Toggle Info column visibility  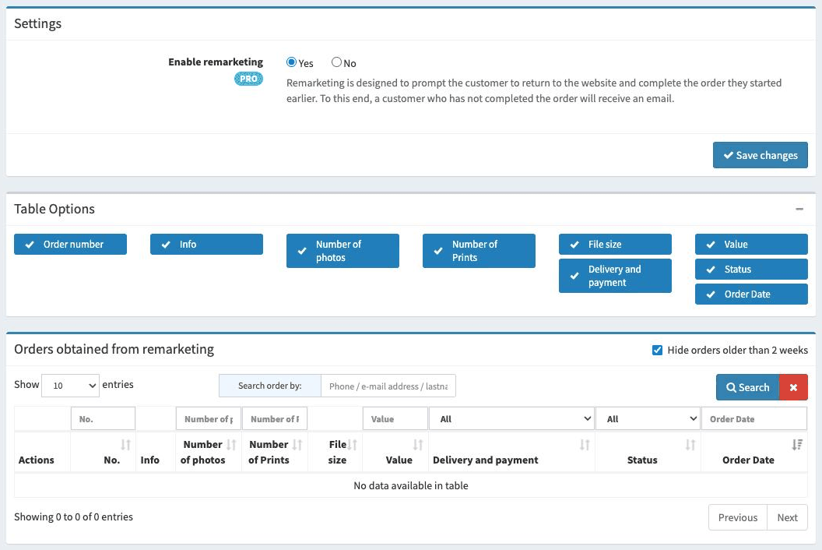[x=206, y=245]
